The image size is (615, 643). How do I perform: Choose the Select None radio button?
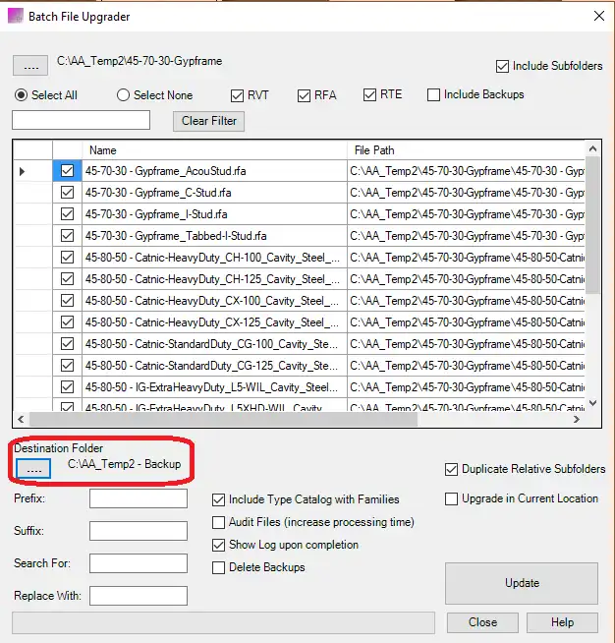124,95
